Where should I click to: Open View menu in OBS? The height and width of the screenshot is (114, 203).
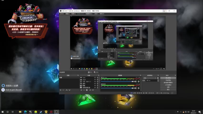[x=73, y=14]
